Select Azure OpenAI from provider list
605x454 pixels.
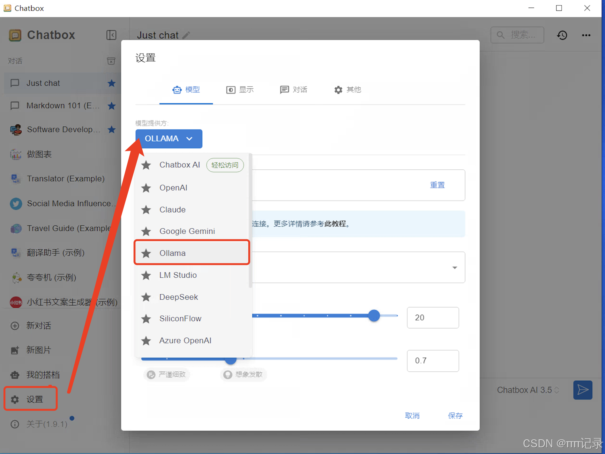coord(192,340)
